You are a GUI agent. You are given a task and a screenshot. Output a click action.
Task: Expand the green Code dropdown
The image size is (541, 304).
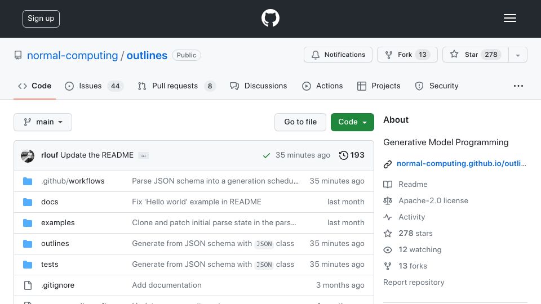[x=352, y=122]
